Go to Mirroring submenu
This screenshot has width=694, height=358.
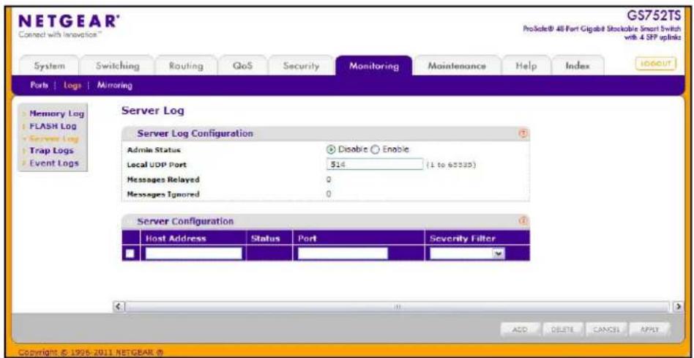click(115, 86)
